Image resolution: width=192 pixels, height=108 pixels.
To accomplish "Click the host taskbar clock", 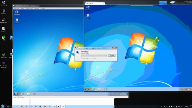I will tap(187, 106).
